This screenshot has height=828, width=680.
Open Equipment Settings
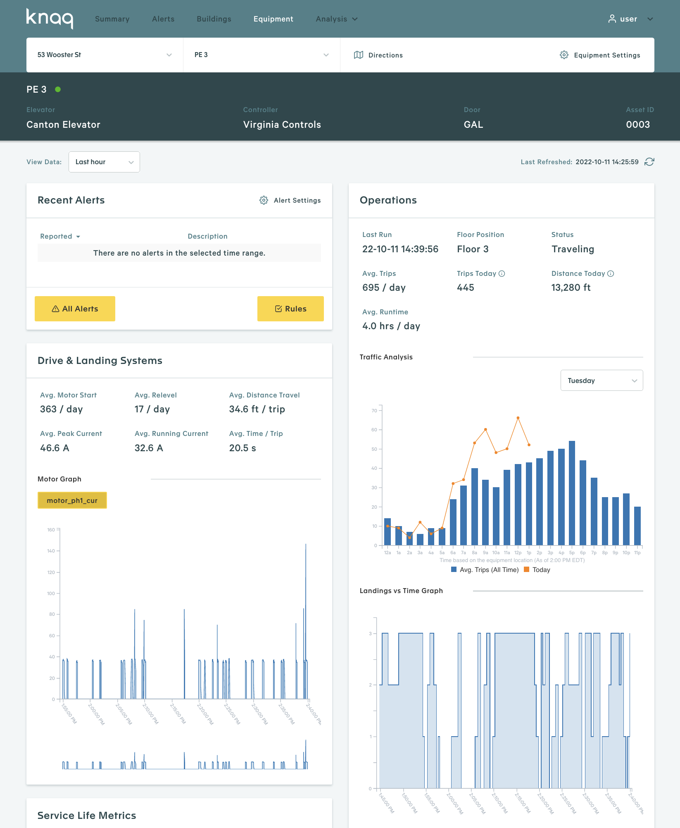coord(600,55)
